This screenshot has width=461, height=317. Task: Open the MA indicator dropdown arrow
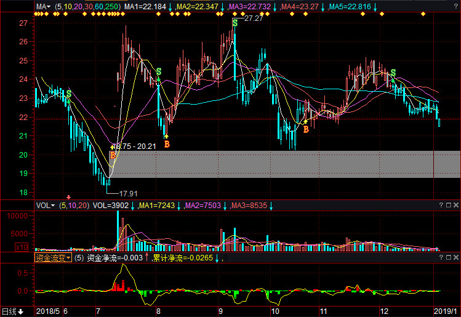tap(49, 7)
